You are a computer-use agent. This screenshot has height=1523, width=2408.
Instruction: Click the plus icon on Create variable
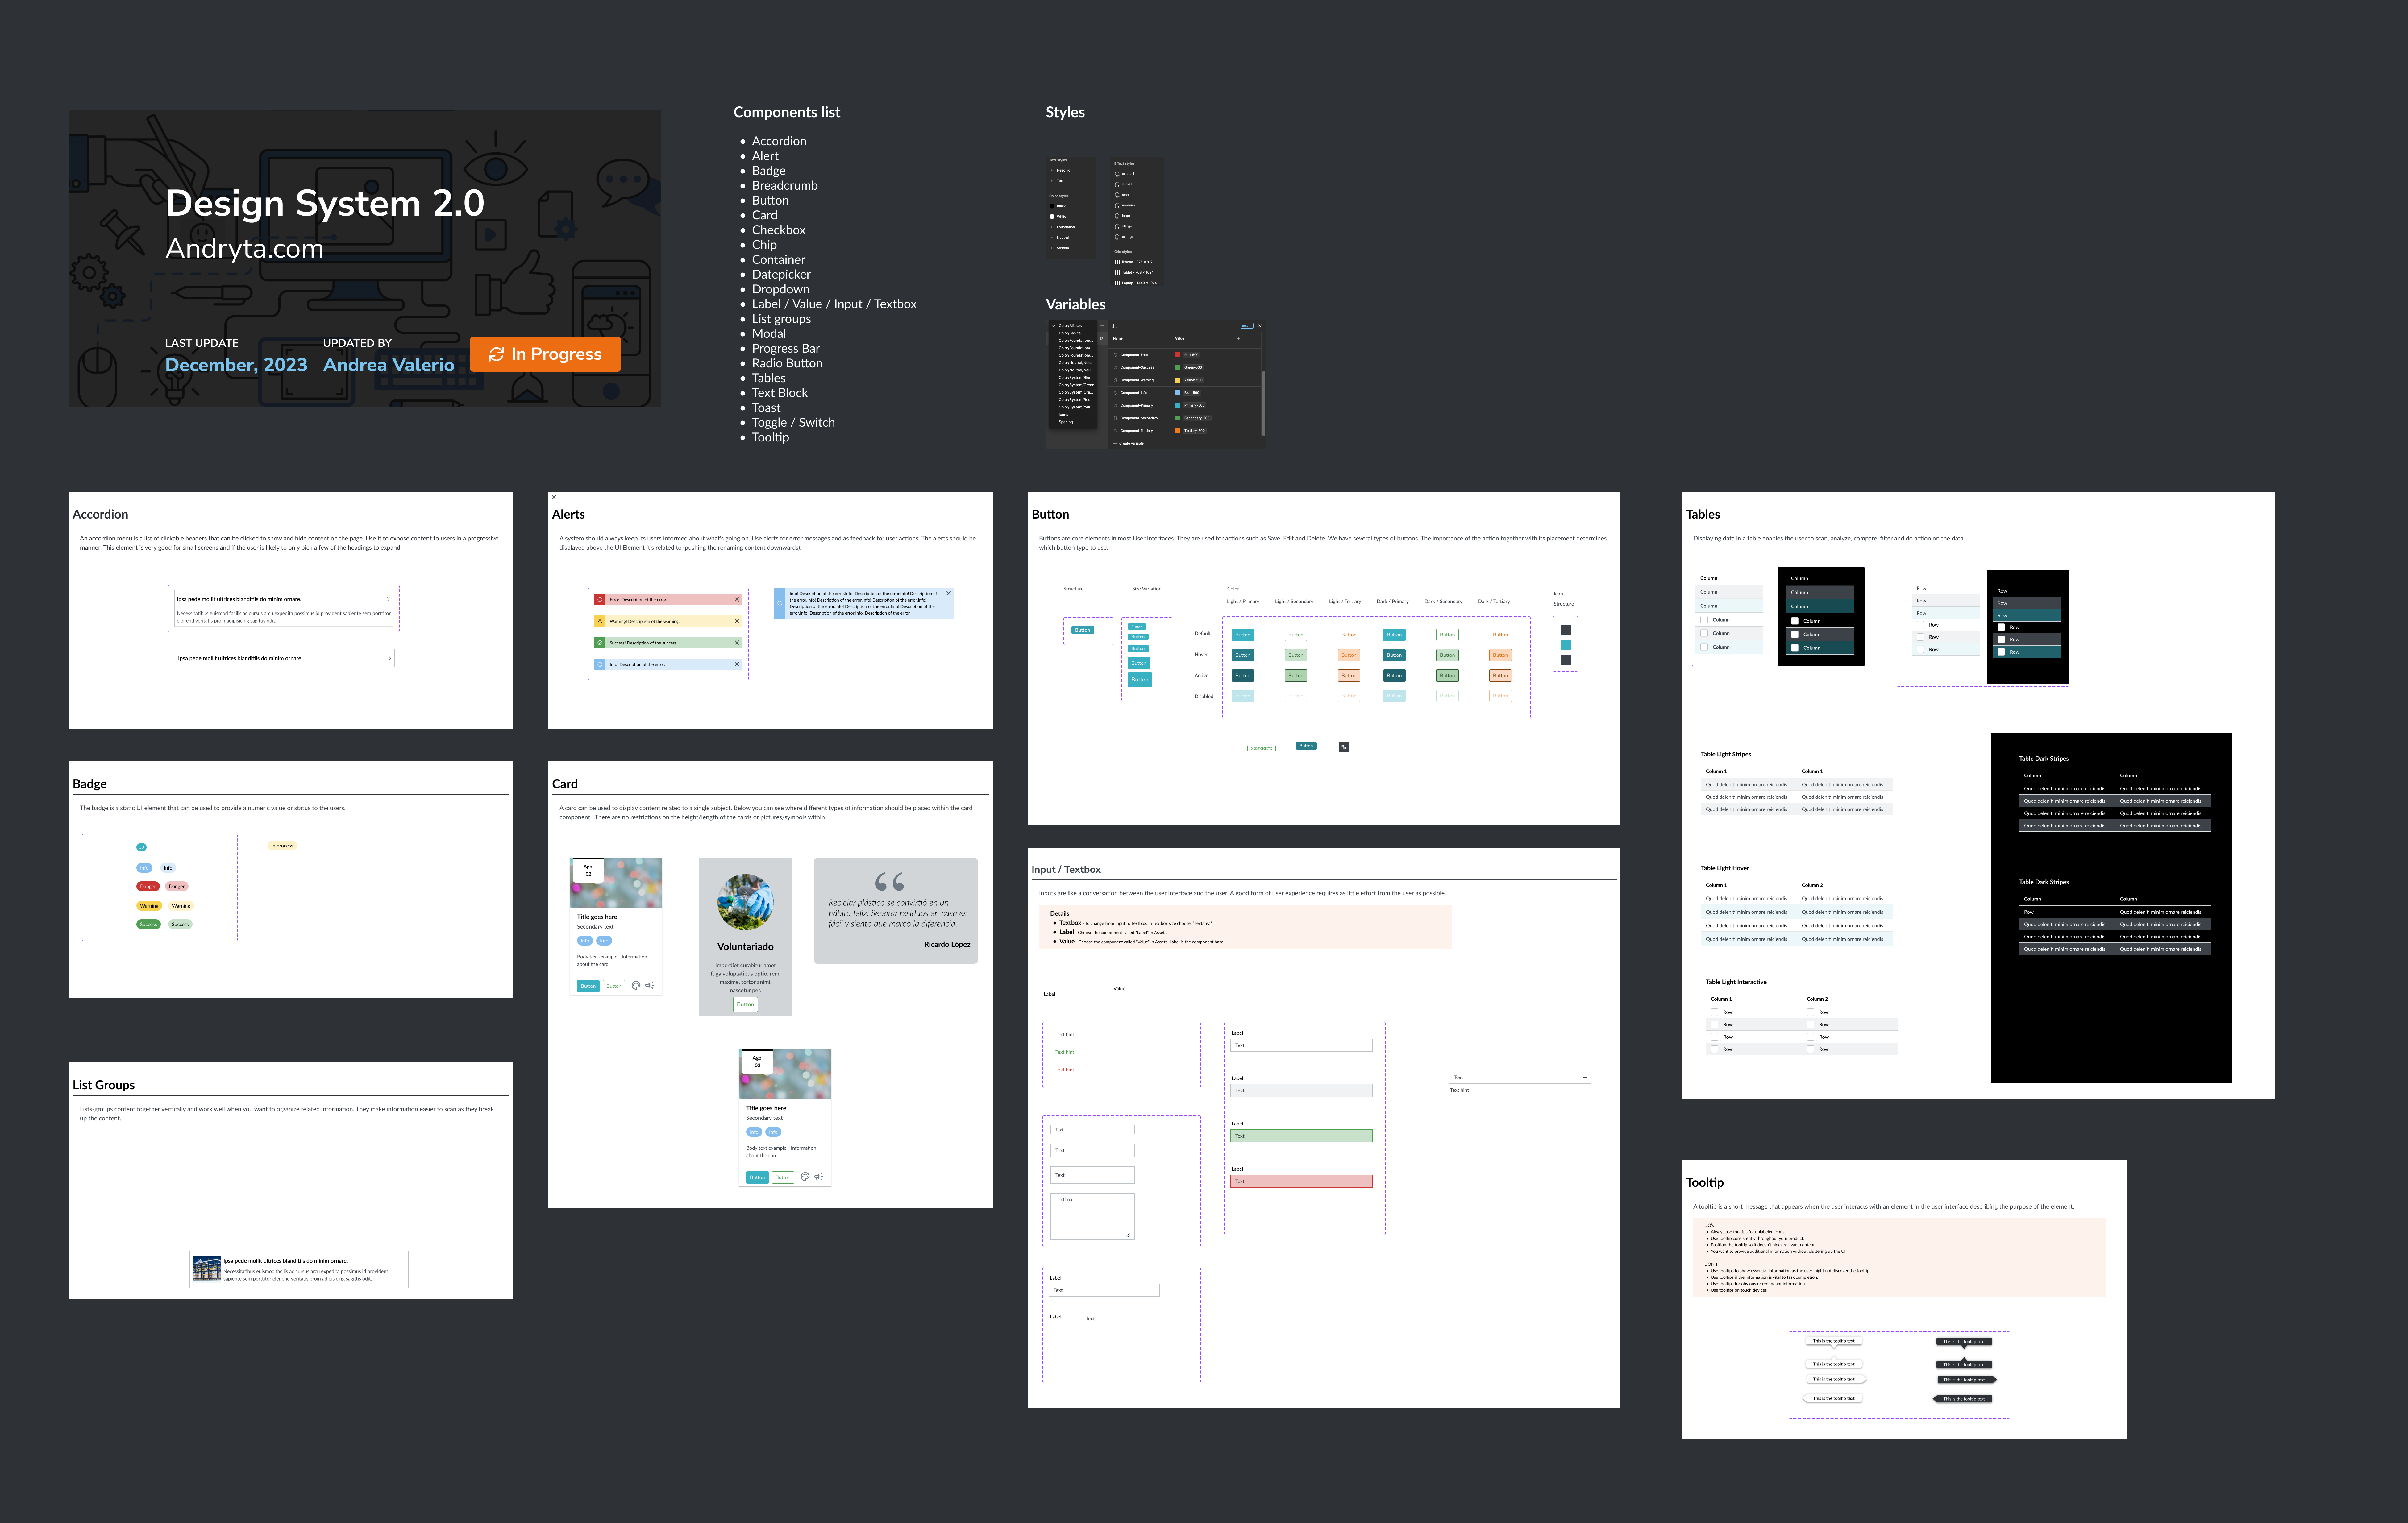(1115, 444)
